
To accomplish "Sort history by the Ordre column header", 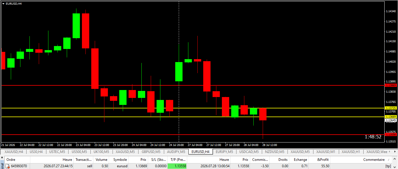I will (17, 160).
